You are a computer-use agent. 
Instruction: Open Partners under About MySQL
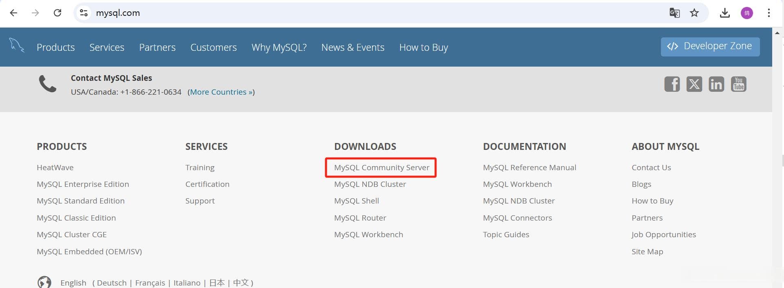click(647, 218)
